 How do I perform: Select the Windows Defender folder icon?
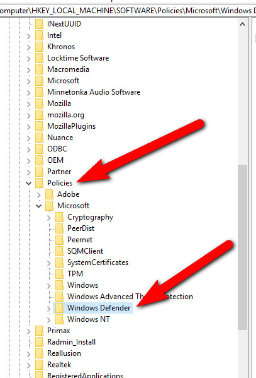[x=59, y=308]
